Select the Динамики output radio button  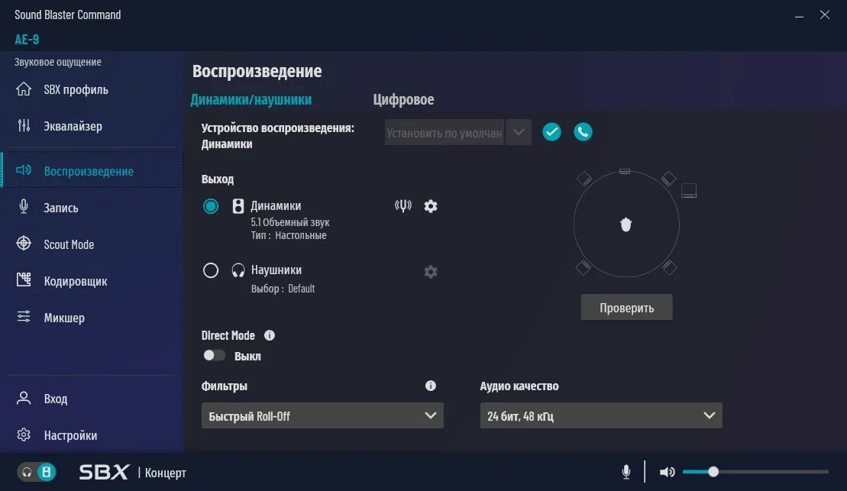pyautogui.click(x=211, y=206)
